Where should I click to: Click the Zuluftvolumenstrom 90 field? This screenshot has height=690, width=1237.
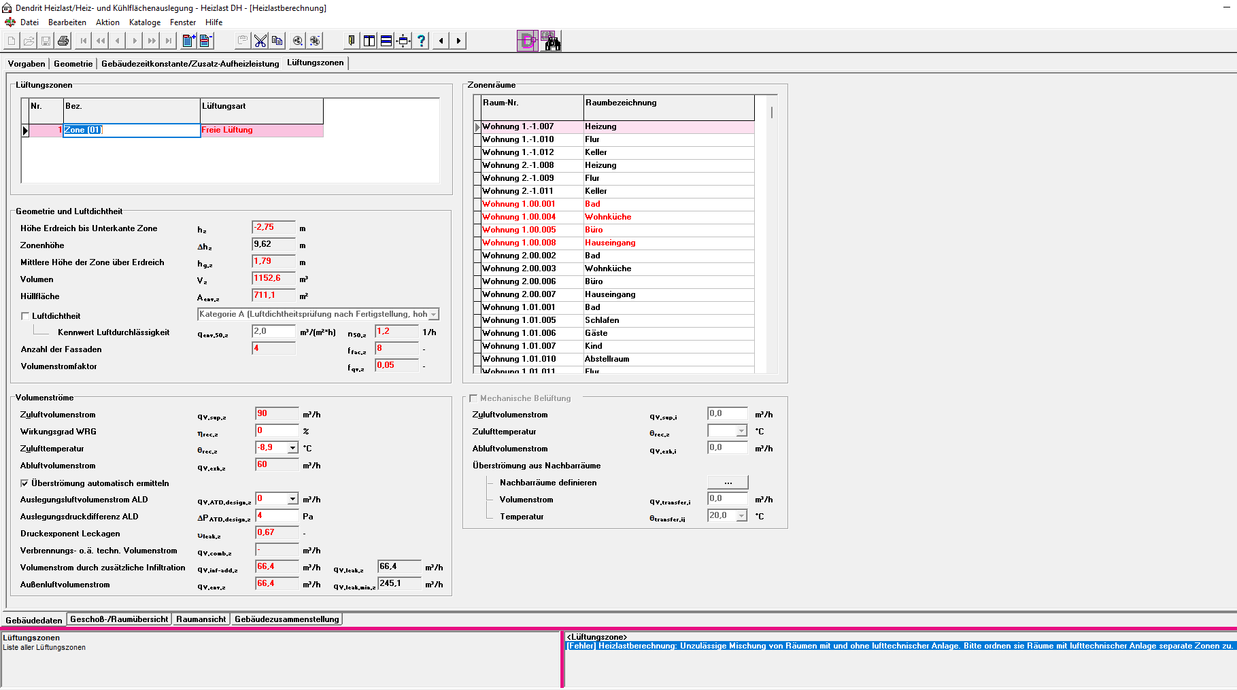click(x=277, y=414)
